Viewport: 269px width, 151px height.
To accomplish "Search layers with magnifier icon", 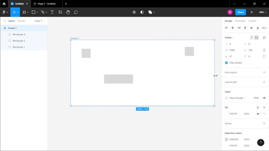I will pyautogui.click(x=5, y=21).
